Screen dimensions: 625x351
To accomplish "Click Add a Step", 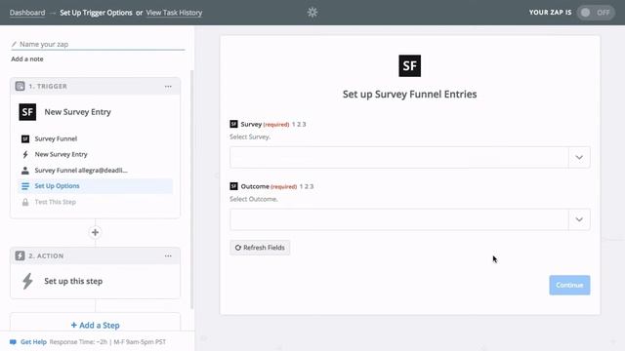I will click(x=96, y=325).
